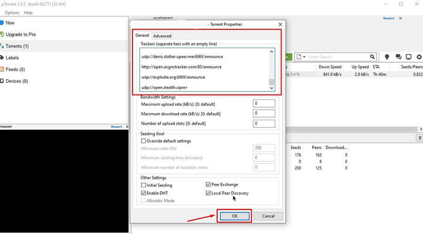The image size is (423, 234).
Task: Sort by Seeds/Peers column header
Action: [x=411, y=67]
